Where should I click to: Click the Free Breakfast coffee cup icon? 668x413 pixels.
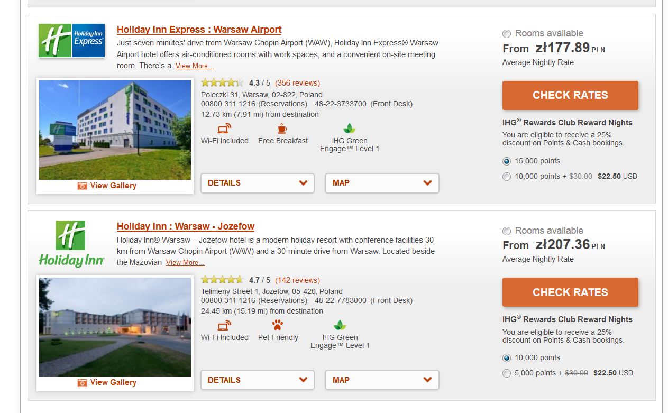(282, 129)
